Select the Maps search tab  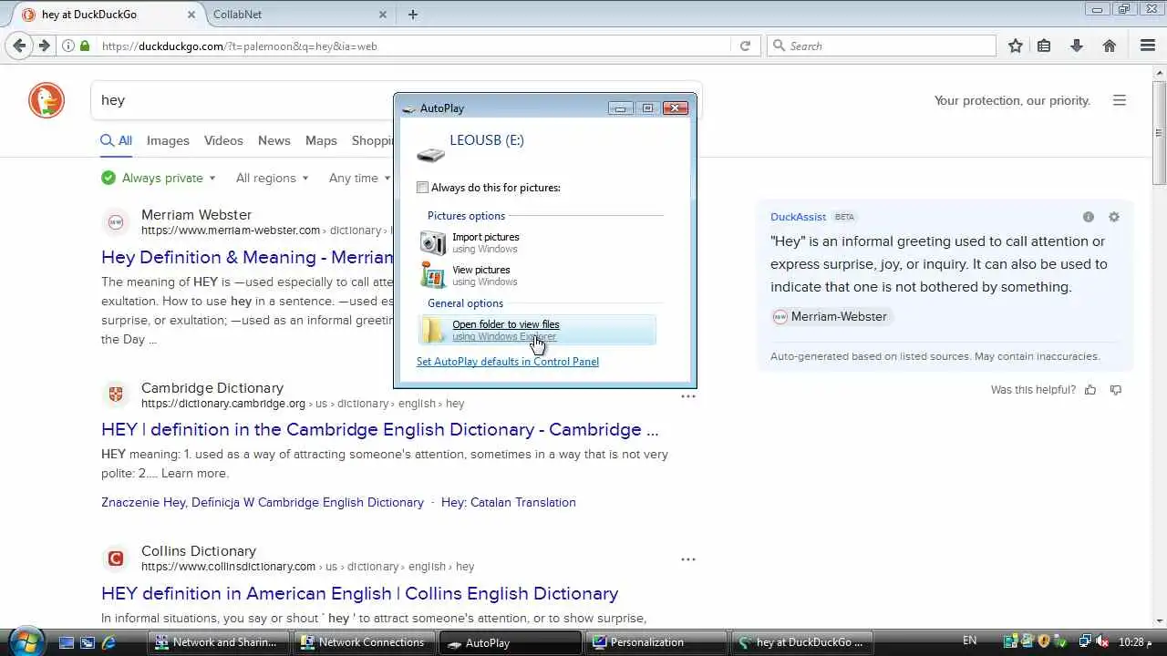[321, 140]
